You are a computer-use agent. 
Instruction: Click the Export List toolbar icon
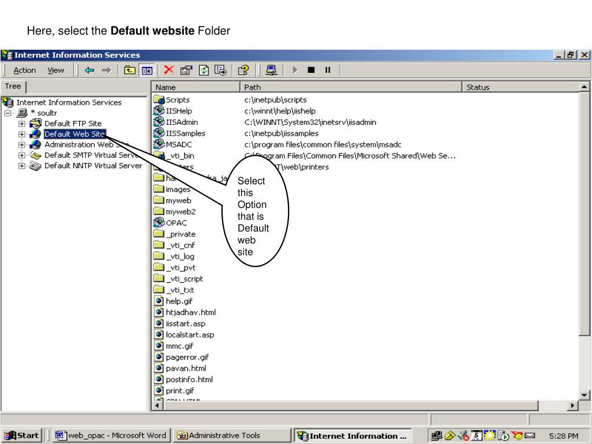click(220, 70)
